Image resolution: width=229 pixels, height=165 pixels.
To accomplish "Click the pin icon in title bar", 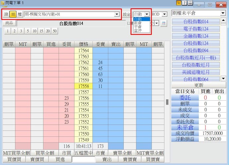I will (x=179, y=4).
